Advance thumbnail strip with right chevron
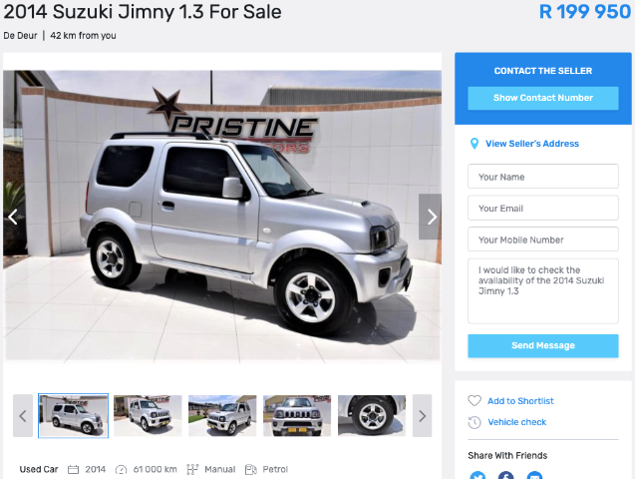This screenshot has width=635, height=479. click(422, 416)
